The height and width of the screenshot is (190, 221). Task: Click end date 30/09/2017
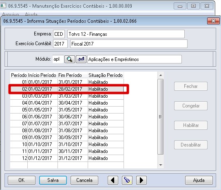click(x=70, y=137)
